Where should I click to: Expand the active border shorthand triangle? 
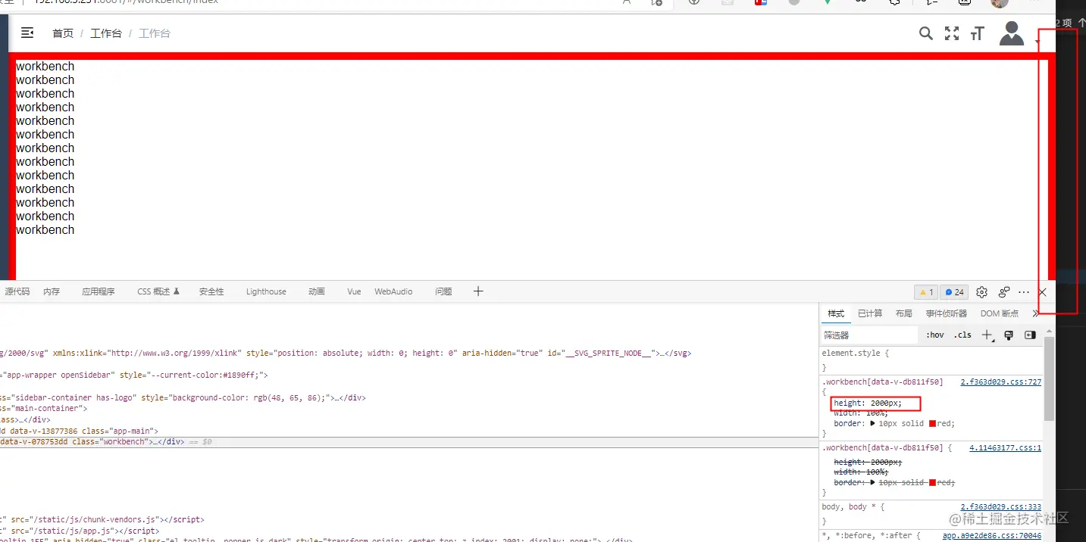click(872, 424)
